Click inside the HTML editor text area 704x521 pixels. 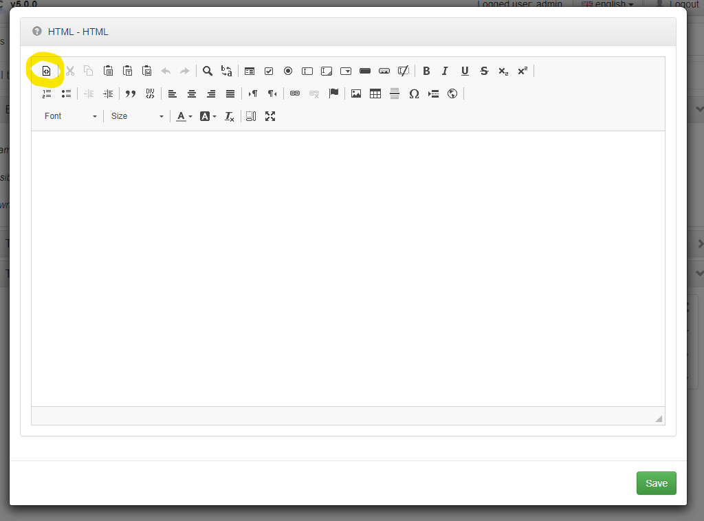click(348, 269)
